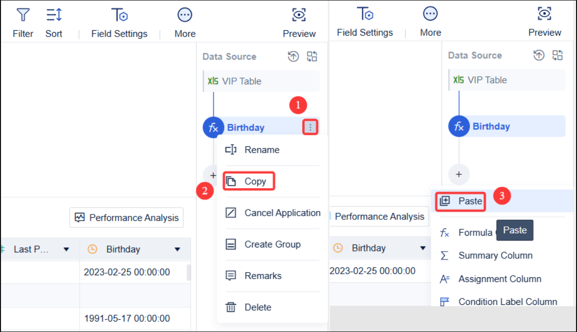This screenshot has height=332, width=577.
Task: Click Preview in the left panel
Action: [299, 23]
